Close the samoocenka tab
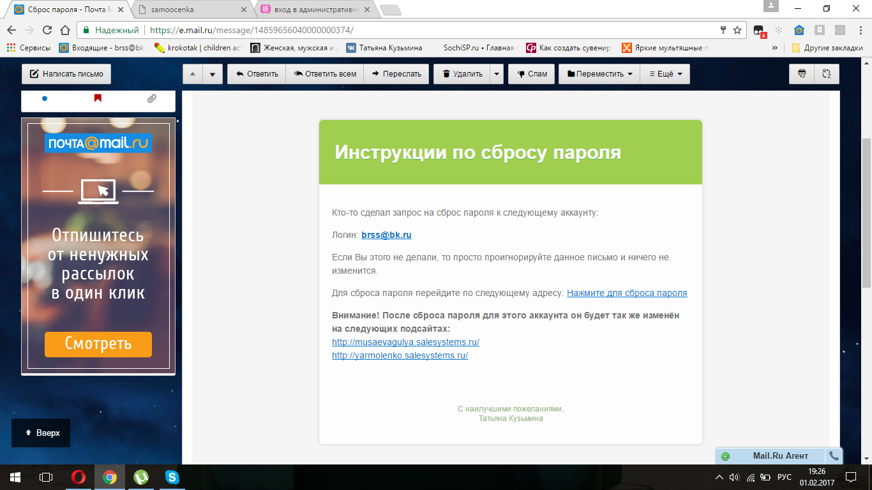The width and height of the screenshot is (872, 490). pos(243,10)
